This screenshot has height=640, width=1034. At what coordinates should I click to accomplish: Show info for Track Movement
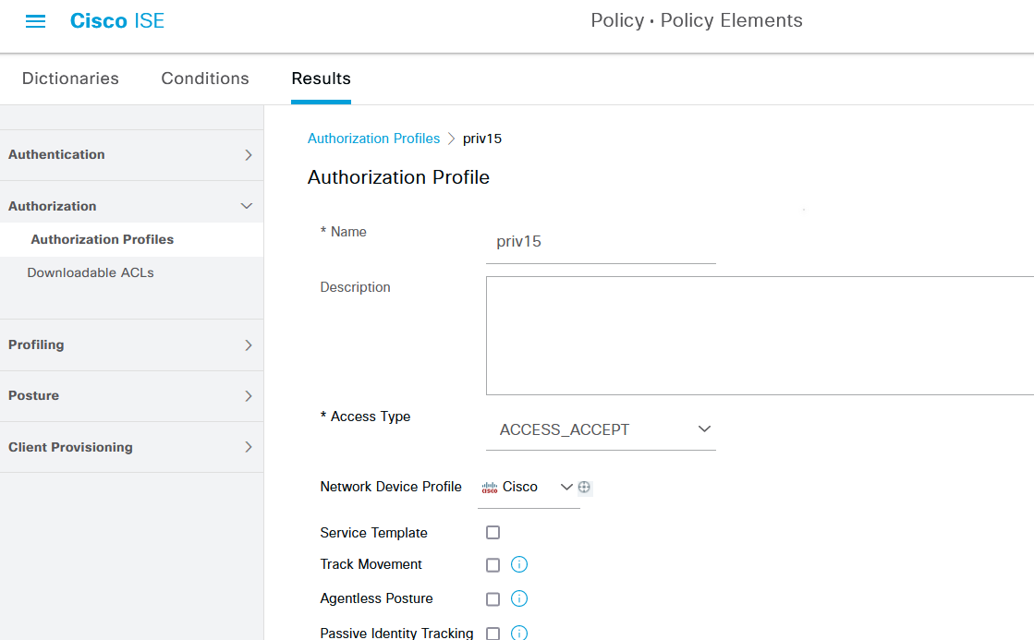coord(519,565)
